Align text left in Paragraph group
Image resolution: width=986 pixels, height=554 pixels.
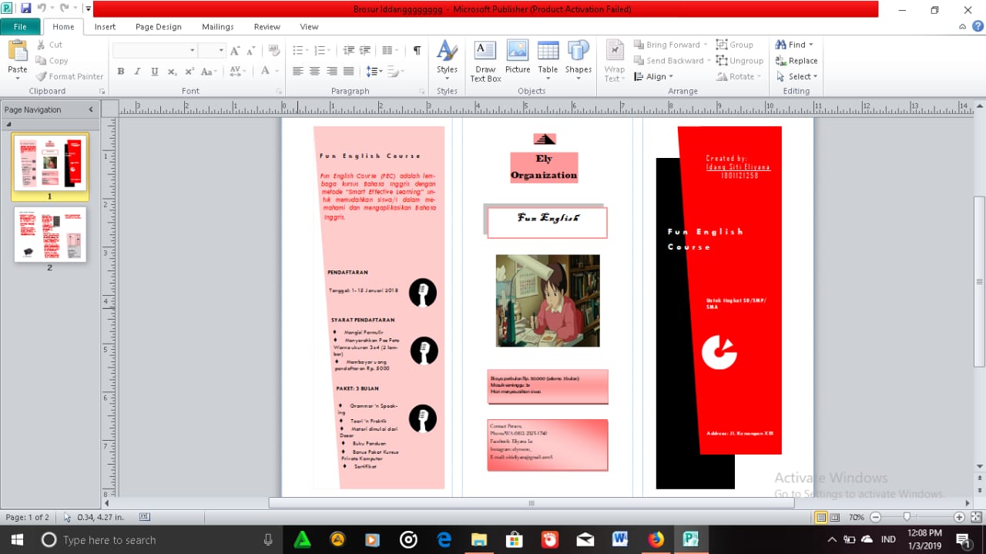pyautogui.click(x=297, y=71)
